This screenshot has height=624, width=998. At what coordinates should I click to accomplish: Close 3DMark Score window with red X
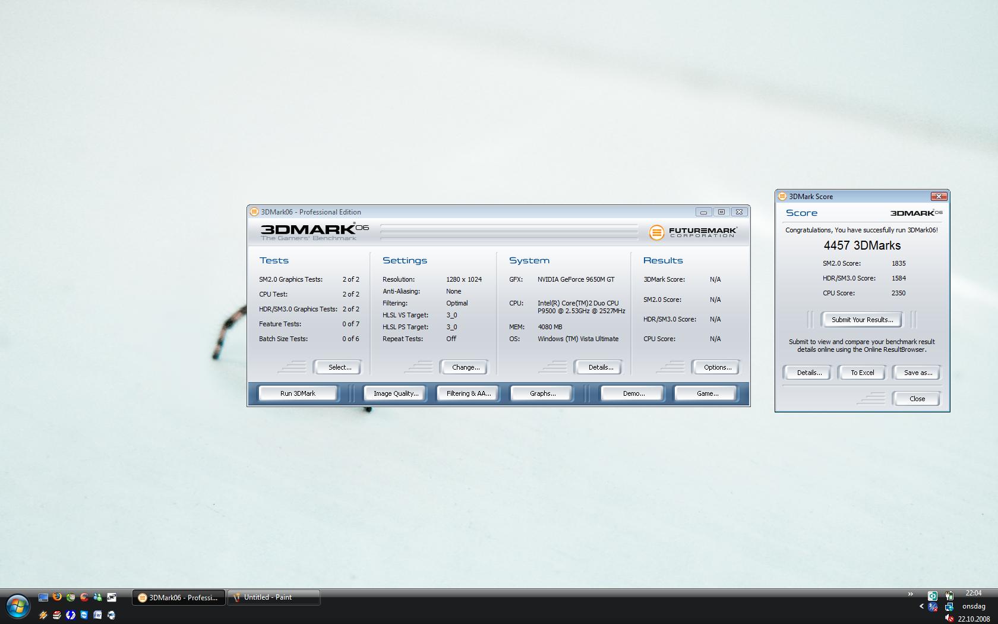(939, 196)
